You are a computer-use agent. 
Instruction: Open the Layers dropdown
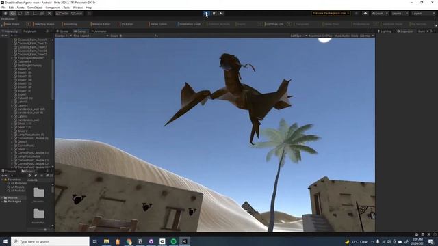pyautogui.click(x=400, y=14)
